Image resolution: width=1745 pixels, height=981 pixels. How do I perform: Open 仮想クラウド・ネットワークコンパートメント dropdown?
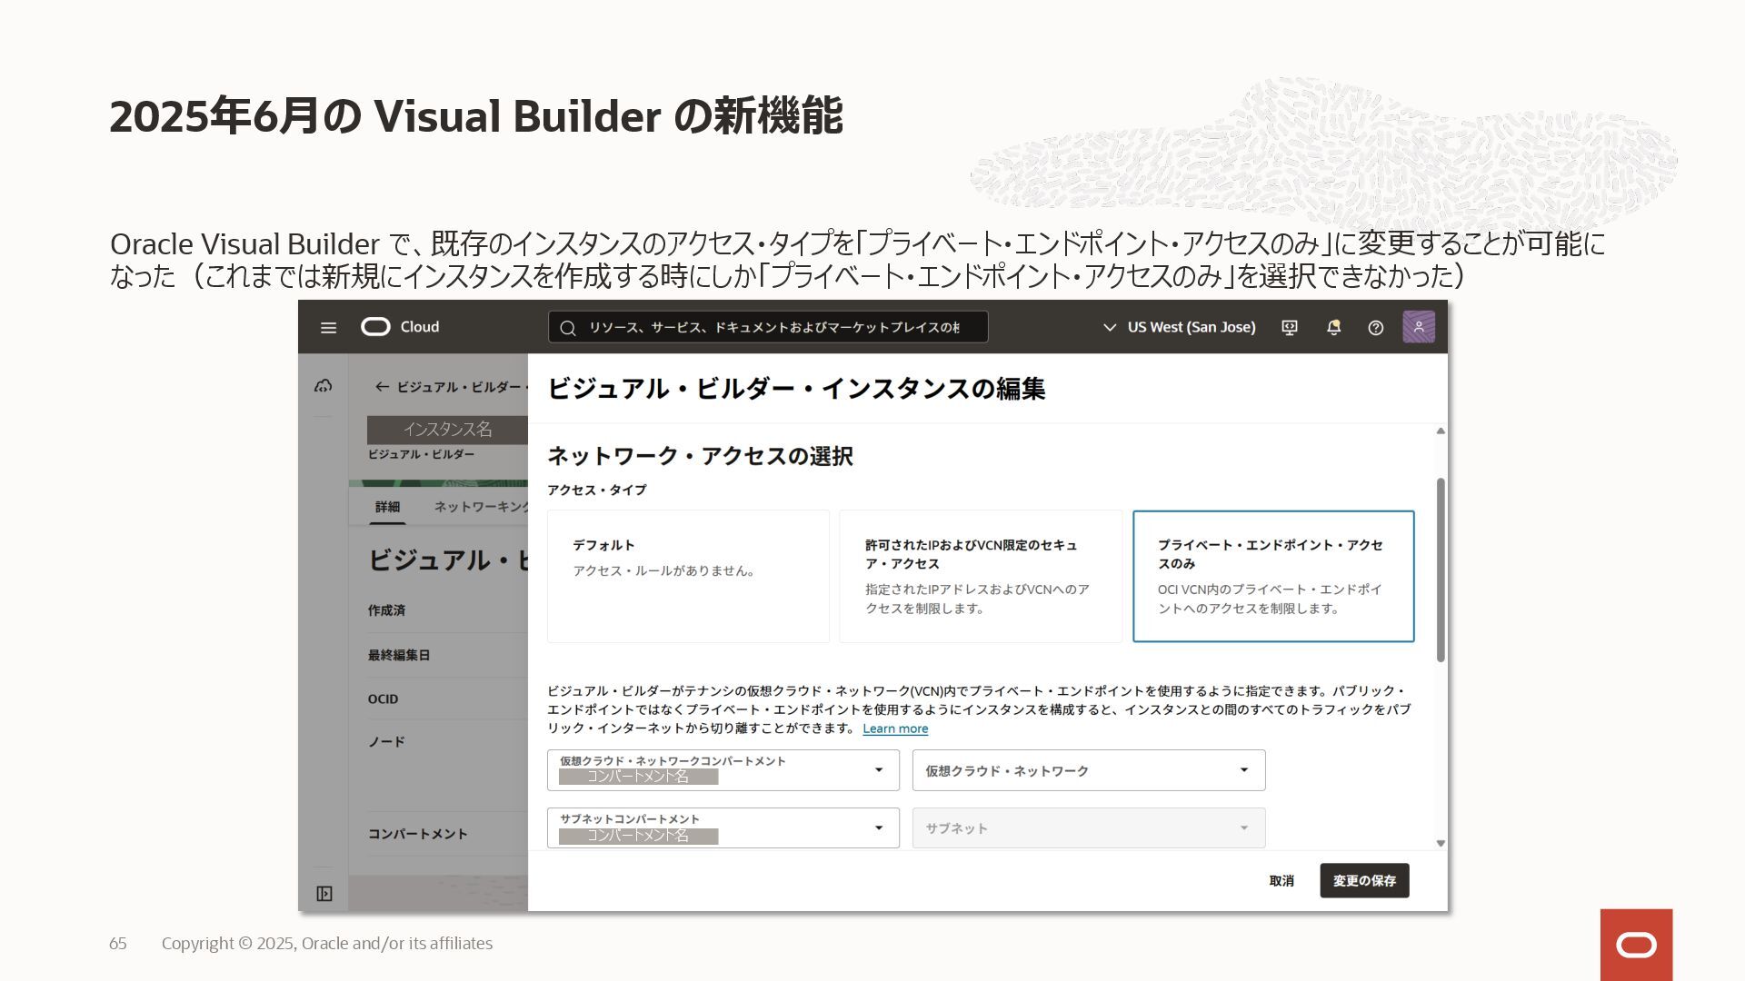(723, 770)
